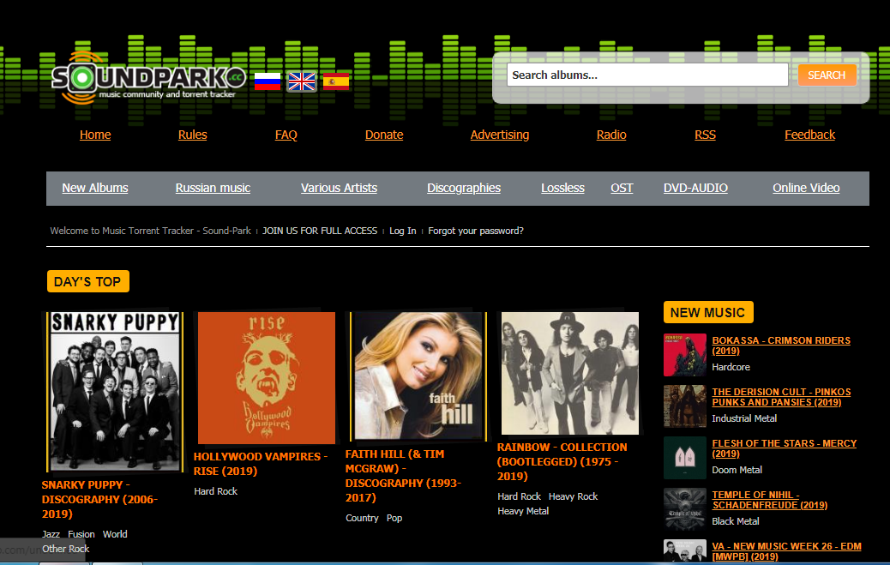Open the Faith Hill album cover

(x=418, y=376)
